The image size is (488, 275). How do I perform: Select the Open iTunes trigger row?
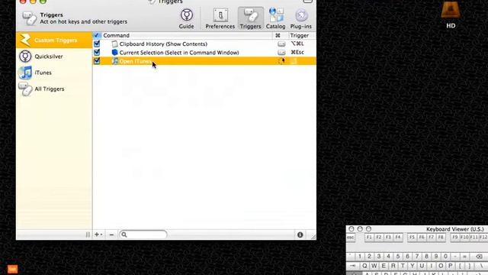tap(204, 61)
